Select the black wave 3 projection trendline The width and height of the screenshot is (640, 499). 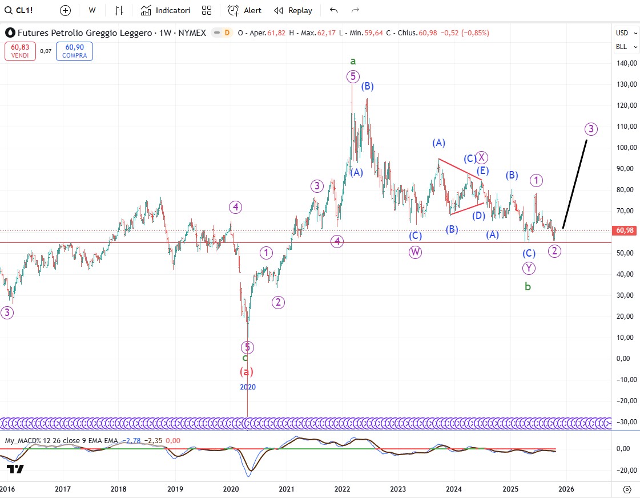coord(575,184)
